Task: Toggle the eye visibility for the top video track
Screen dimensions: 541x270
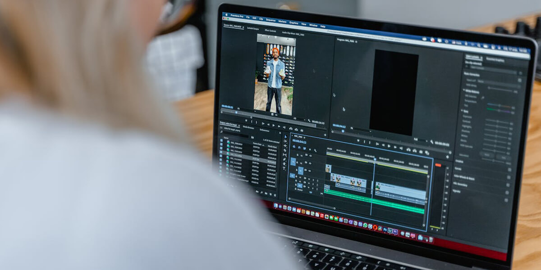Action: click(311, 156)
